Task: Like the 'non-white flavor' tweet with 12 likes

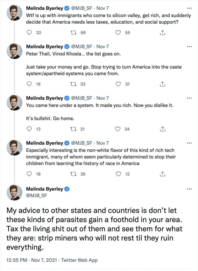Action: pyautogui.click(x=118, y=174)
